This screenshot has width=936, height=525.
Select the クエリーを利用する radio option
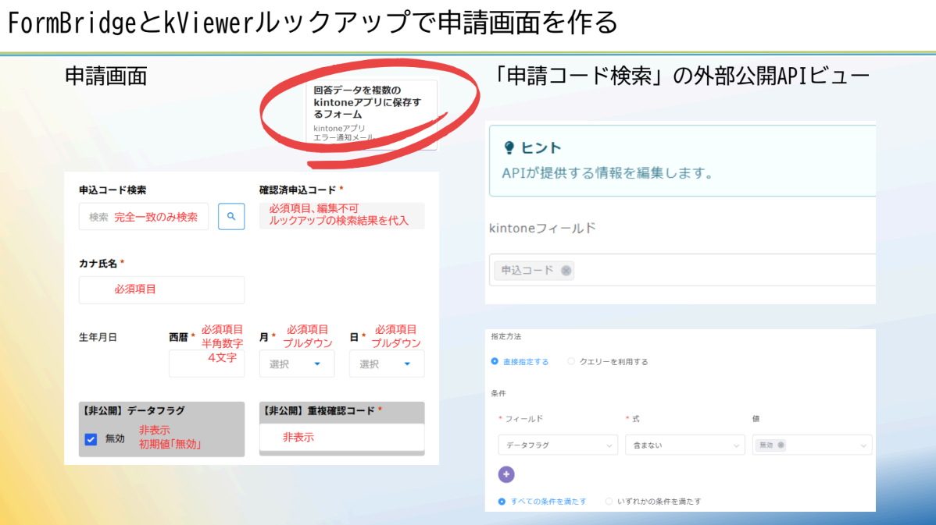571,362
